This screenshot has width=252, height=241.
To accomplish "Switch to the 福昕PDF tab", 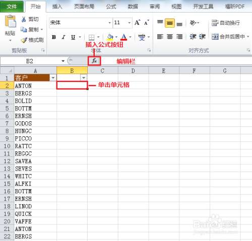I will point(235,7).
